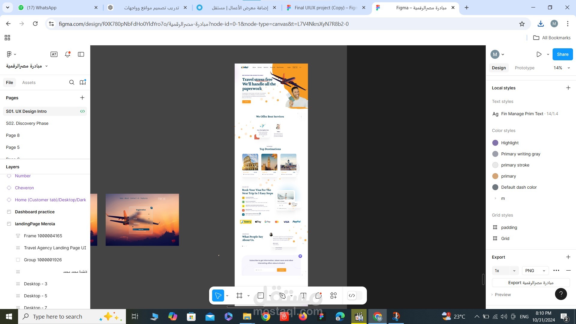
Task: Switch to the Assets tab
Action: (x=29, y=82)
